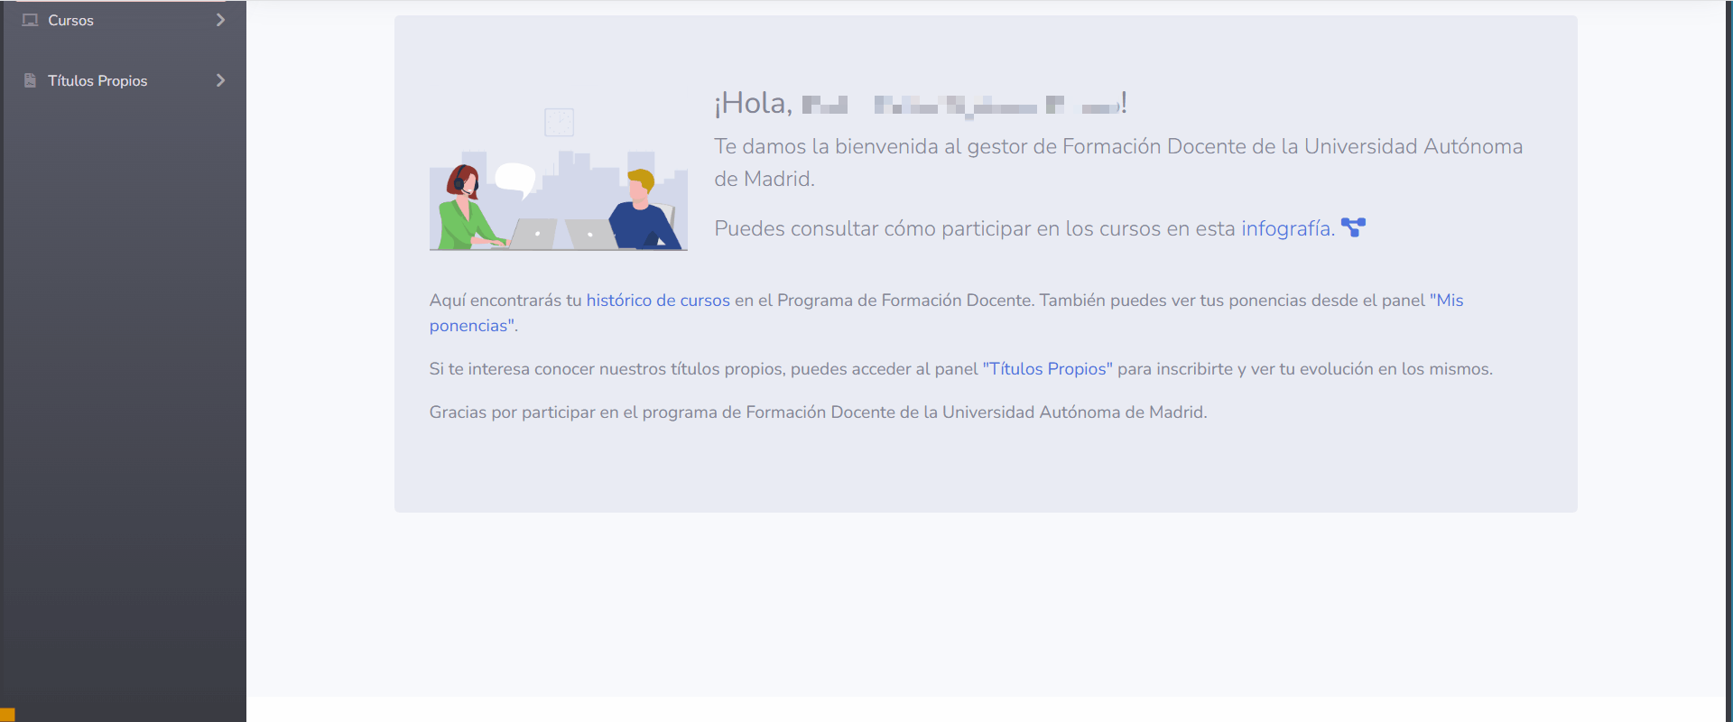
Task: Expand the Cursos chevron arrow
Action: tap(220, 20)
